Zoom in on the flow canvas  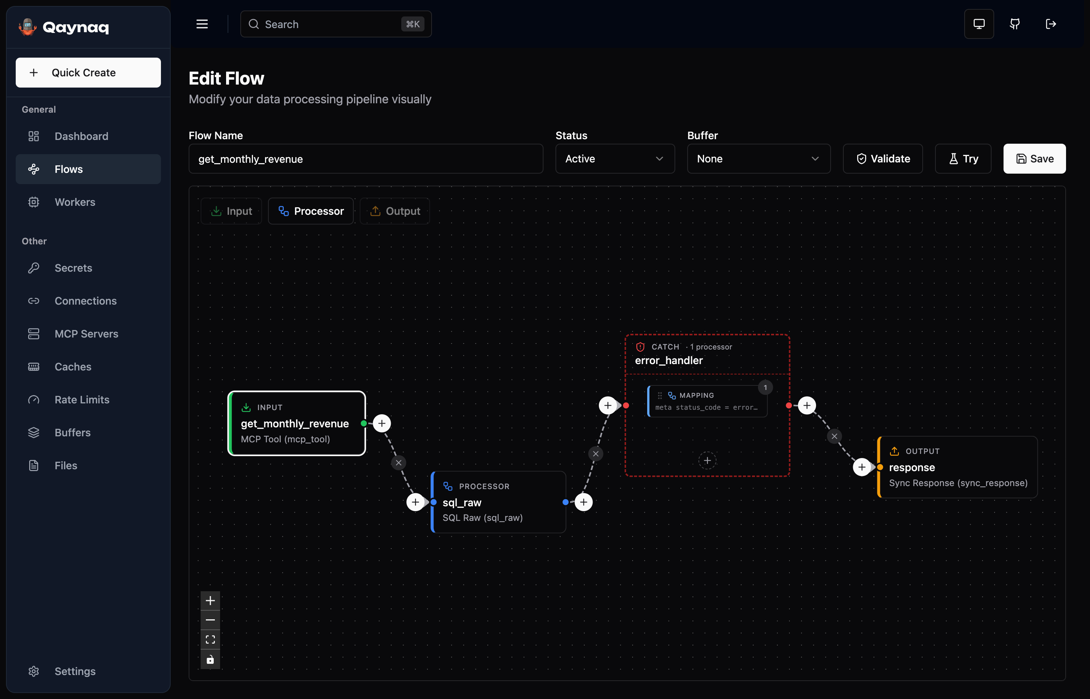click(x=210, y=601)
